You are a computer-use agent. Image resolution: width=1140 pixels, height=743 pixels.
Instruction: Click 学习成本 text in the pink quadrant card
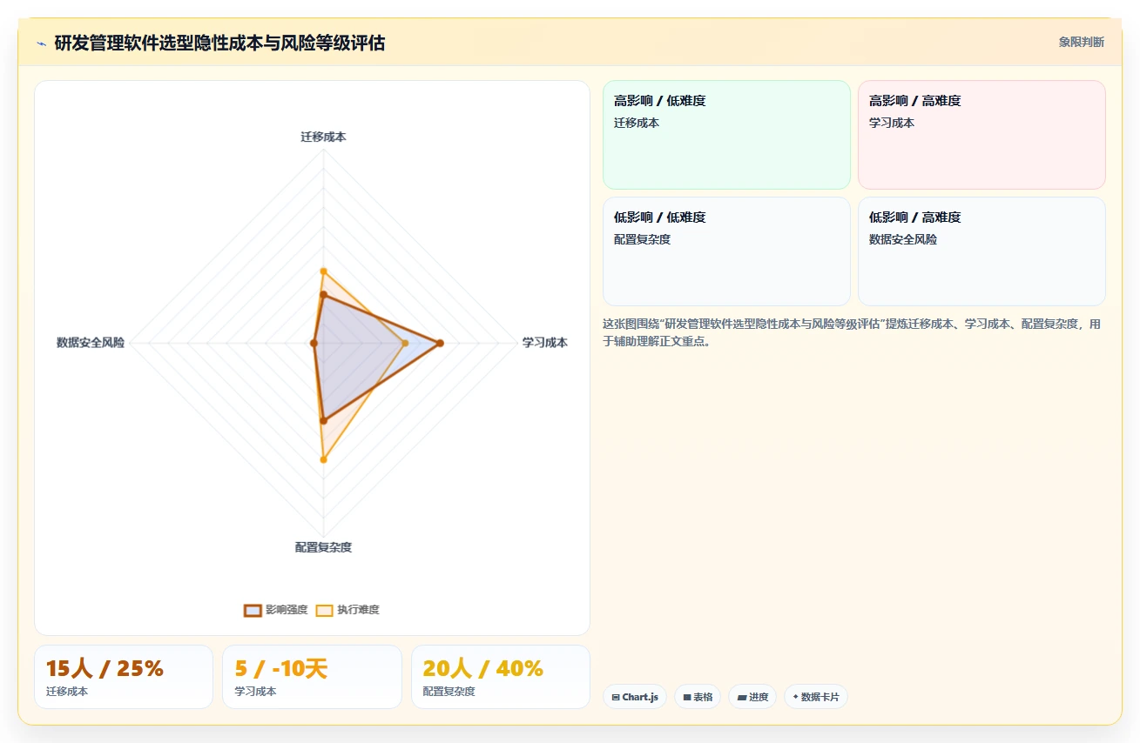892,124
